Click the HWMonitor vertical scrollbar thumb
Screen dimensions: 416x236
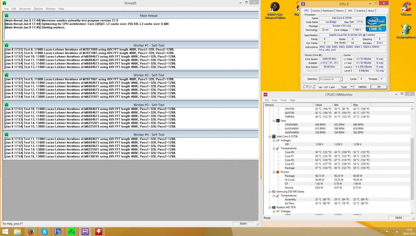pos(412,169)
